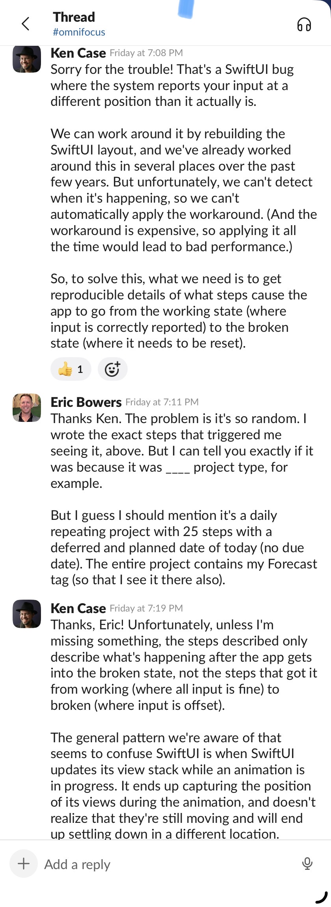The width and height of the screenshot is (331, 907).
Task: Tap the plus attachment button
Action: 24,864
